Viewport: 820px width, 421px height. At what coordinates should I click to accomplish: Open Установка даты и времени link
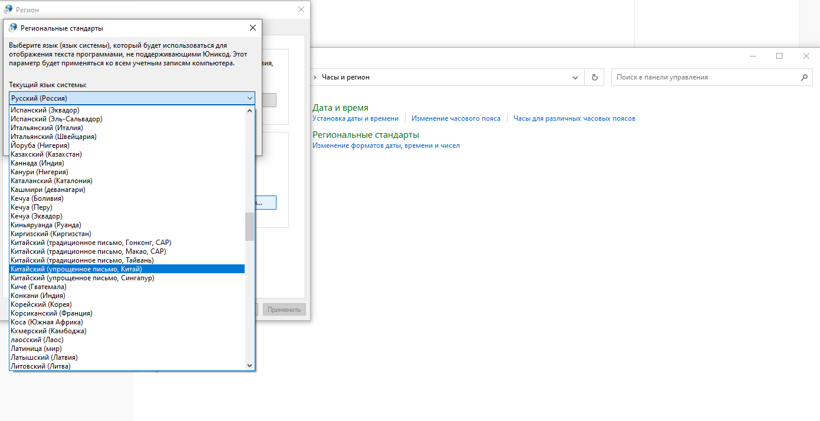coord(355,118)
